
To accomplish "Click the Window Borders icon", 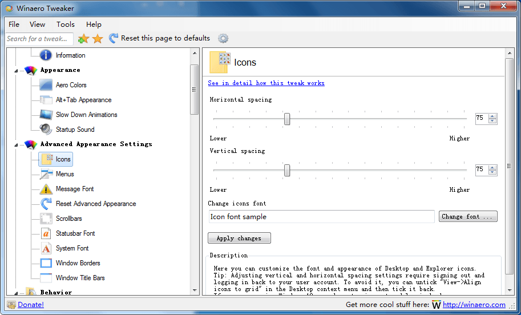I will click(x=46, y=263).
